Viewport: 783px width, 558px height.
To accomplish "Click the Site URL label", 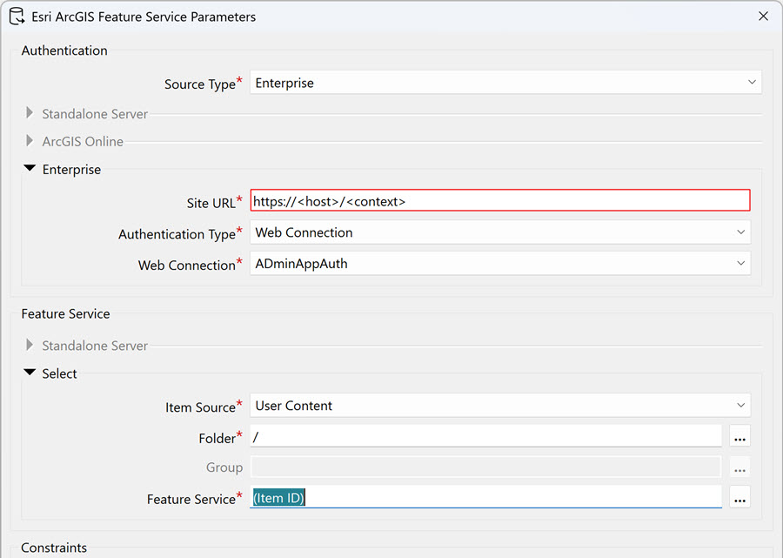I will coord(211,203).
